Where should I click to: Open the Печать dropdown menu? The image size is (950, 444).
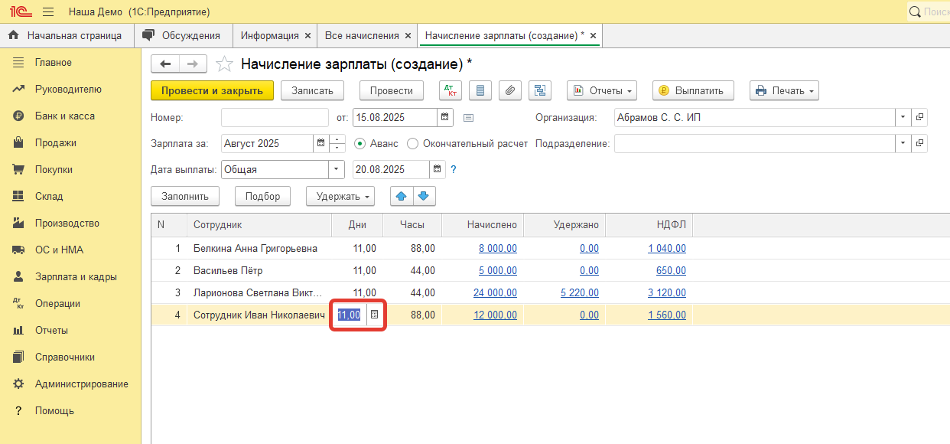click(784, 90)
